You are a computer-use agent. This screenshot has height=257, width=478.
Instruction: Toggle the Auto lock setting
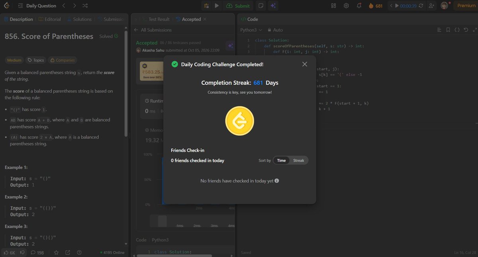tap(275, 30)
